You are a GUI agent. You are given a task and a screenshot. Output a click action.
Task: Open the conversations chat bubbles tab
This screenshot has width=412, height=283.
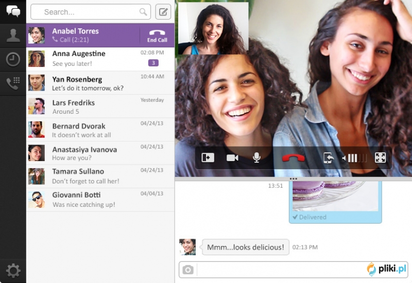tap(13, 11)
